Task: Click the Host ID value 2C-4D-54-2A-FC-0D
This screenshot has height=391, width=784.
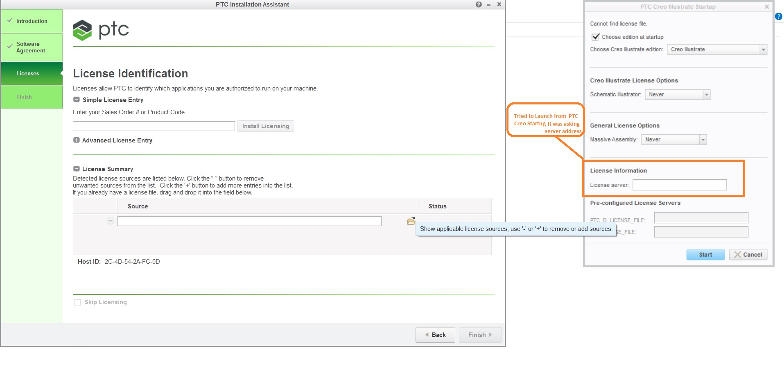Action: click(132, 262)
